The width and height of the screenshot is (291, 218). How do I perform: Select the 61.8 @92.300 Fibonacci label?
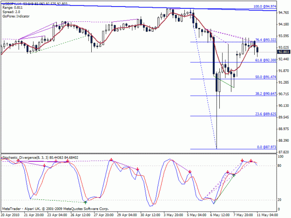pyautogui.click(x=266, y=60)
